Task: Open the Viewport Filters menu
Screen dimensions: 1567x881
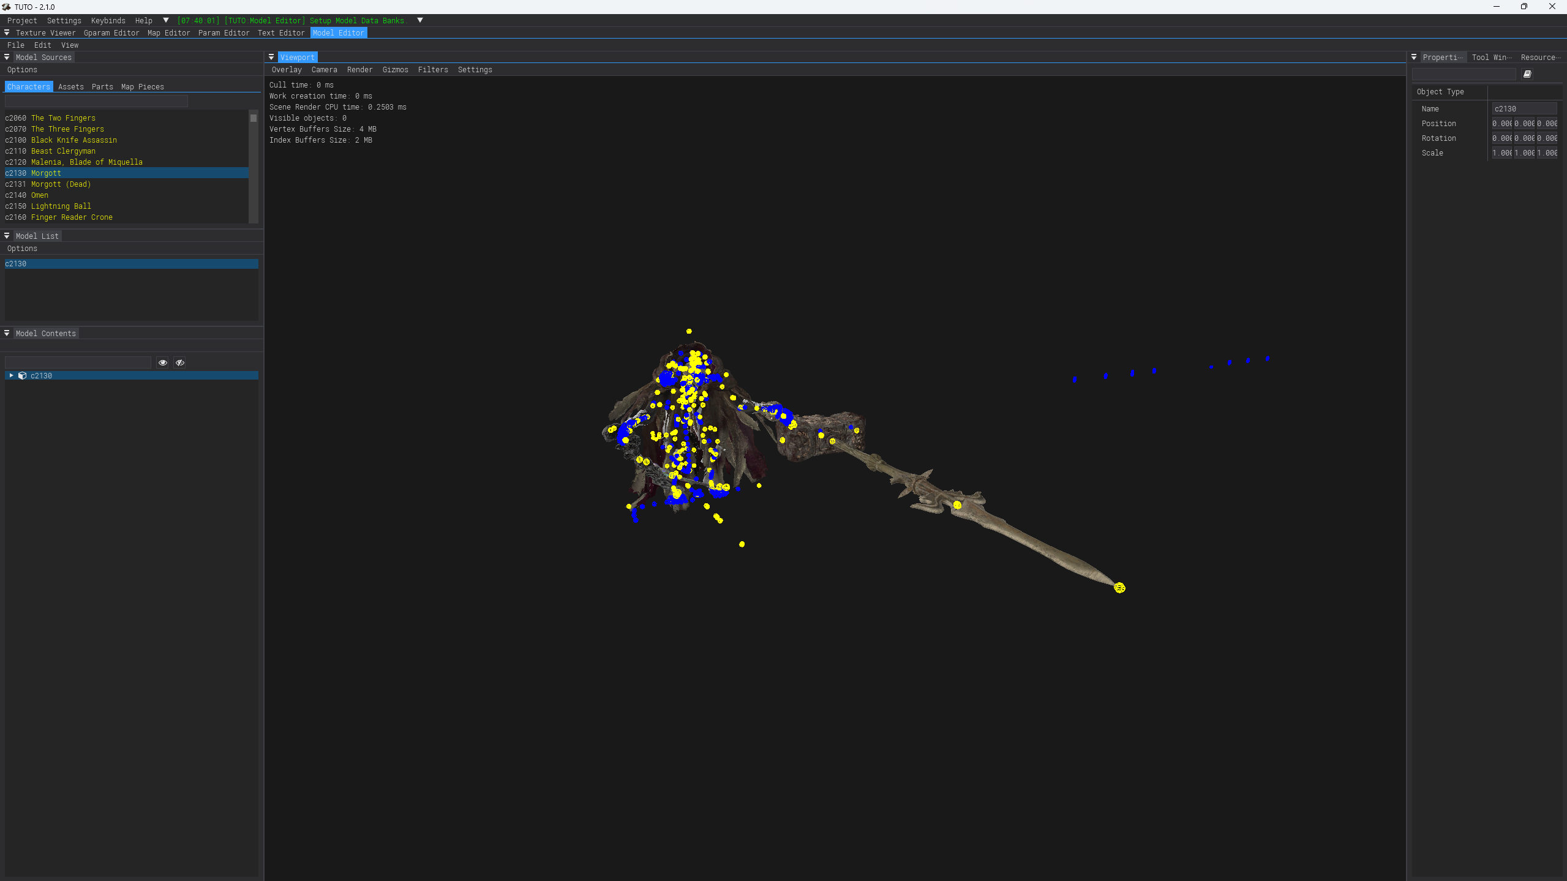Action: (x=433, y=69)
